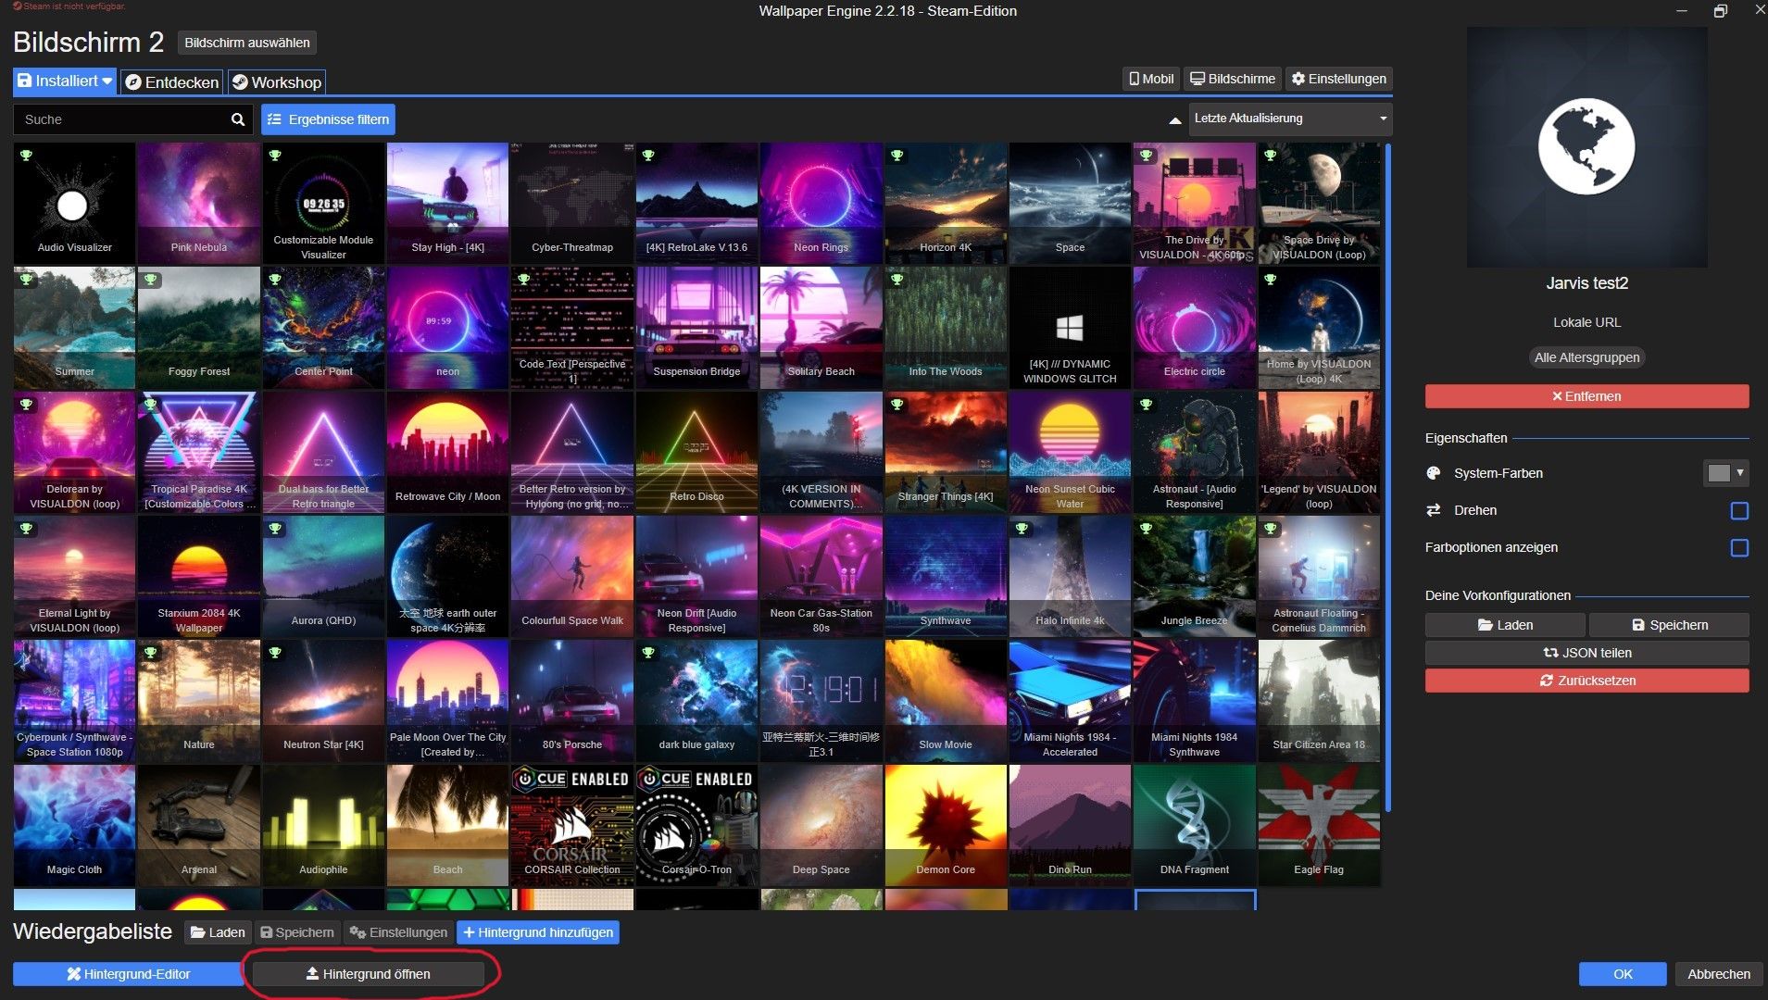Open the Mobil section
The height and width of the screenshot is (1000, 1768).
(x=1151, y=79)
